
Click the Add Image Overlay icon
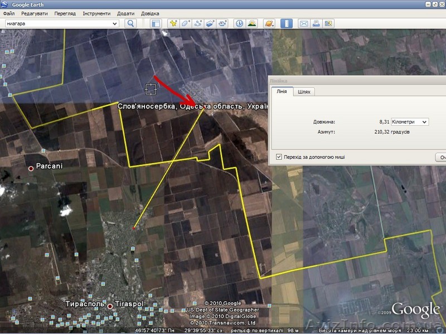[211, 23]
